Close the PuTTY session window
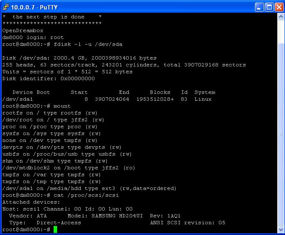Image resolution: width=285 pixels, height=235 pixels. tap(278, 7)
